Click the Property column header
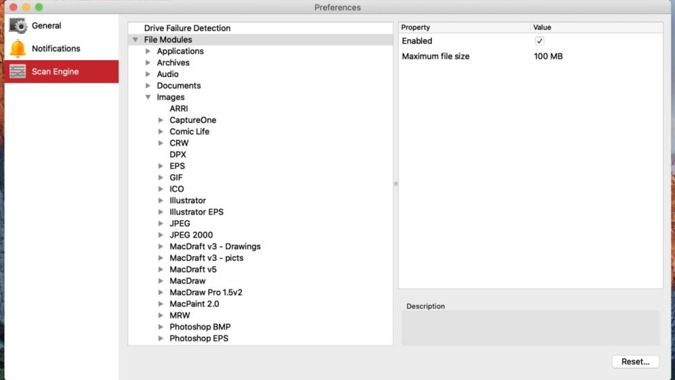This screenshot has width=675, height=380. (416, 28)
